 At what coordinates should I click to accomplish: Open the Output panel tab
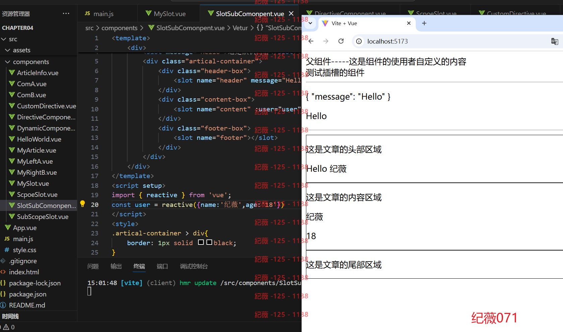pos(116,266)
